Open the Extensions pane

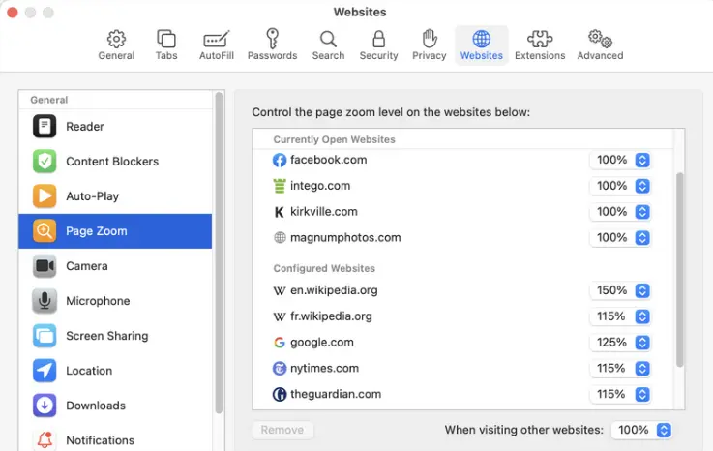point(539,45)
